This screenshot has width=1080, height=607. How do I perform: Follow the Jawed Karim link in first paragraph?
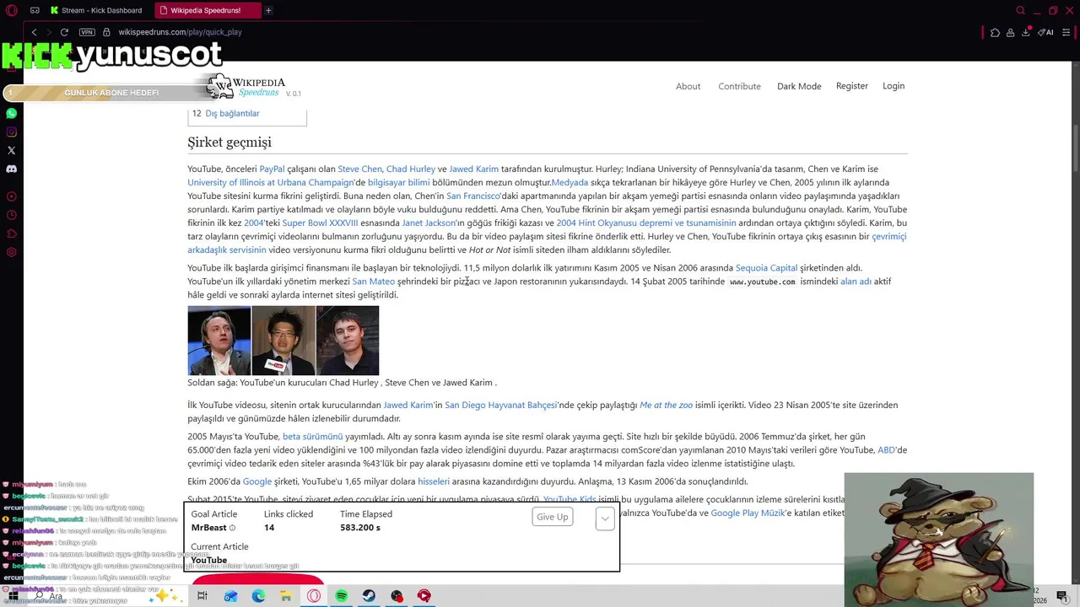click(473, 169)
